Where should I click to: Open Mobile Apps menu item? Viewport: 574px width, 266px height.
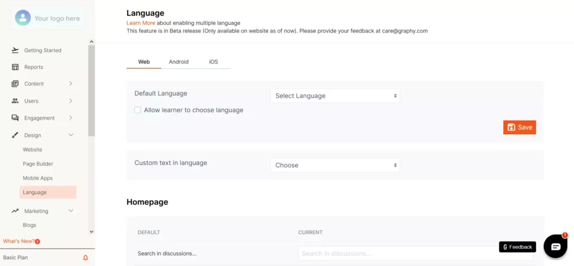point(38,178)
